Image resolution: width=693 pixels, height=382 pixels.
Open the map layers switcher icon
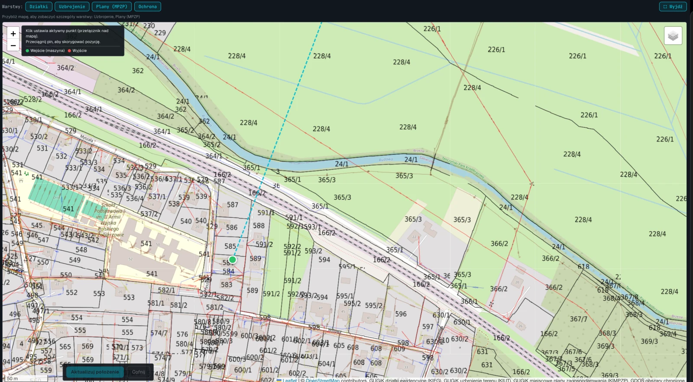click(x=673, y=36)
